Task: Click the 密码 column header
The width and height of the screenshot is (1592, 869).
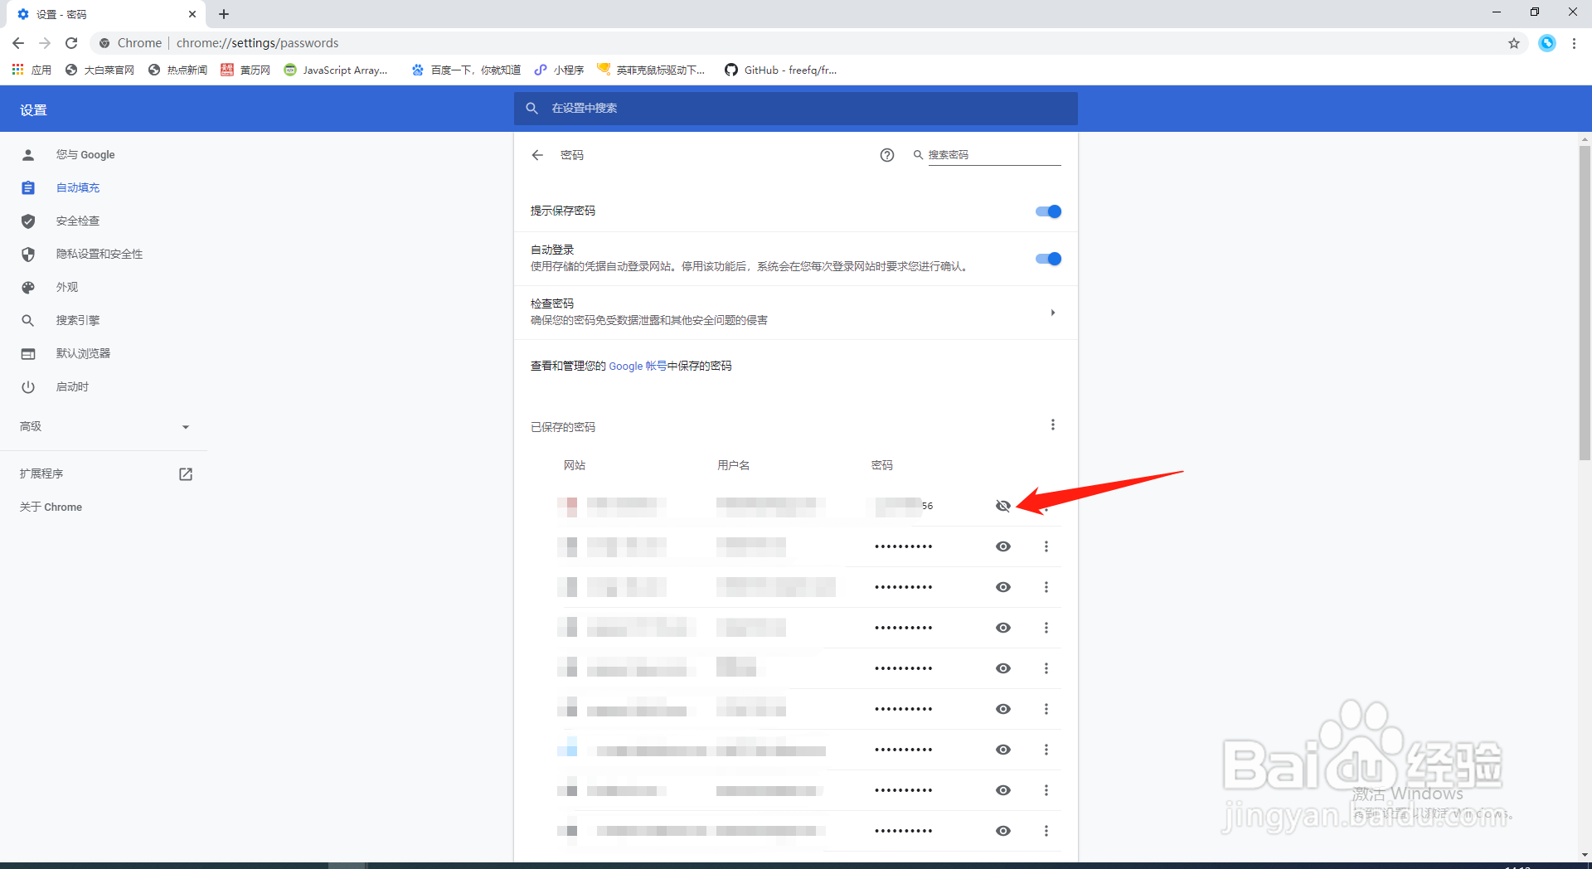Action: click(882, 465)
